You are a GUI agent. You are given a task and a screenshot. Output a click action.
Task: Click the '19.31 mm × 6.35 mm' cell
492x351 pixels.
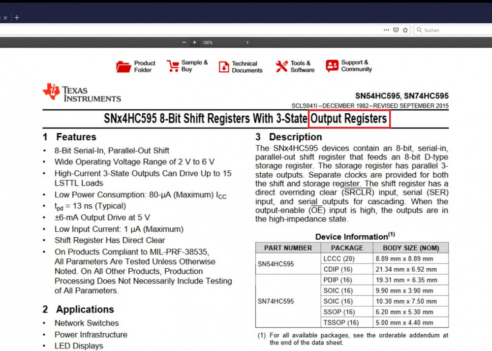tap(411, 280)
